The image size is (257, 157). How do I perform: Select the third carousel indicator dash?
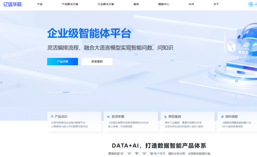click(66, 92)
